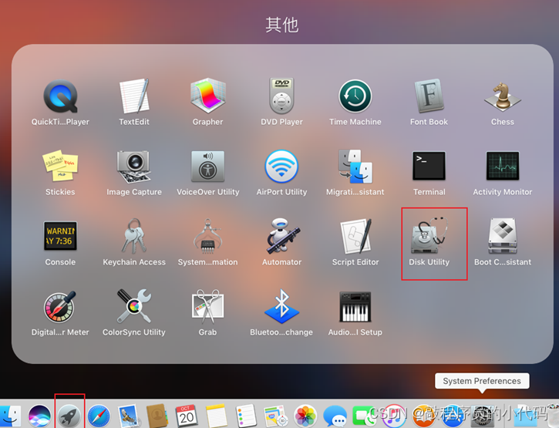Image resolution: width=559 pixels, height=428 pixels.
Task: Open the Chess game
Action: (x=503, y=96)
